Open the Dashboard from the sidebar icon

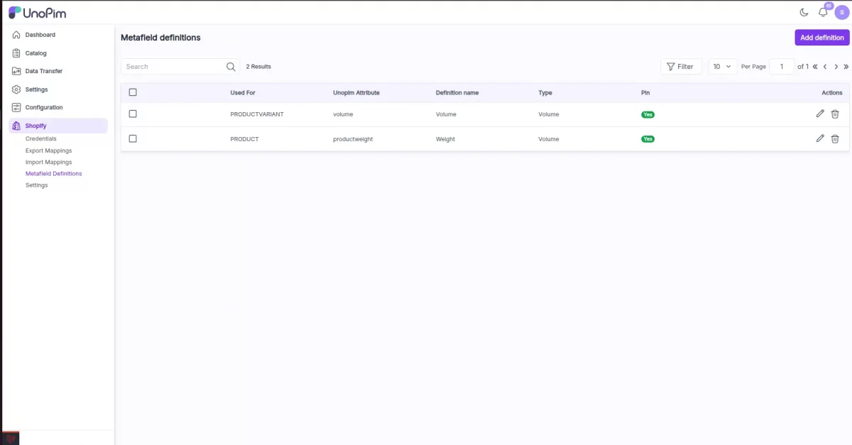16,34
